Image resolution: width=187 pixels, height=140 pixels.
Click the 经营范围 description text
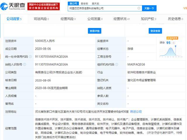108,128
